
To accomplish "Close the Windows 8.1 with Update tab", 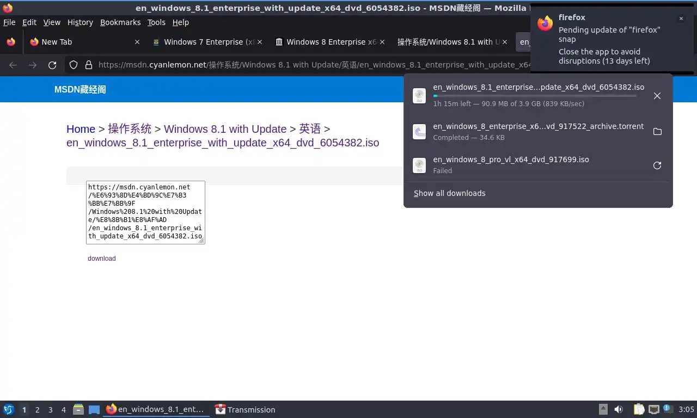I will pyautogui.click(x=505, y=42).
